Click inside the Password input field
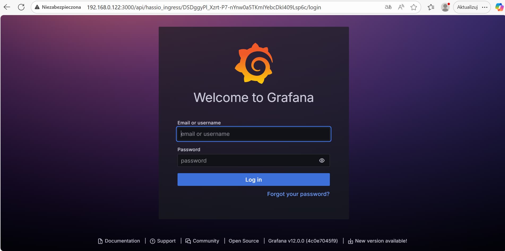Image resolution: width=505 pixels, height=251 pixels. (247, 160)
